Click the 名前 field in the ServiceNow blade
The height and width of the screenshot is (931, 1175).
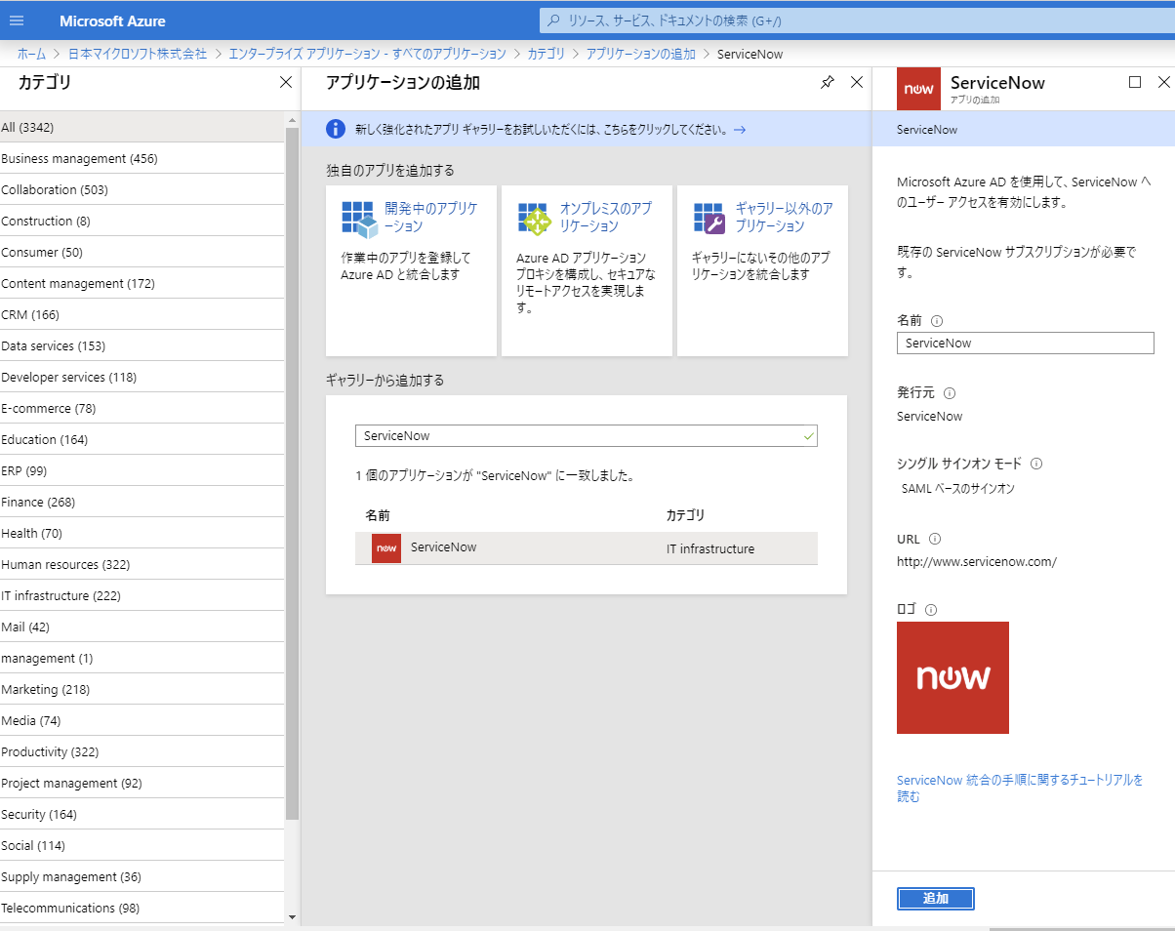(x=1025, y=344)
